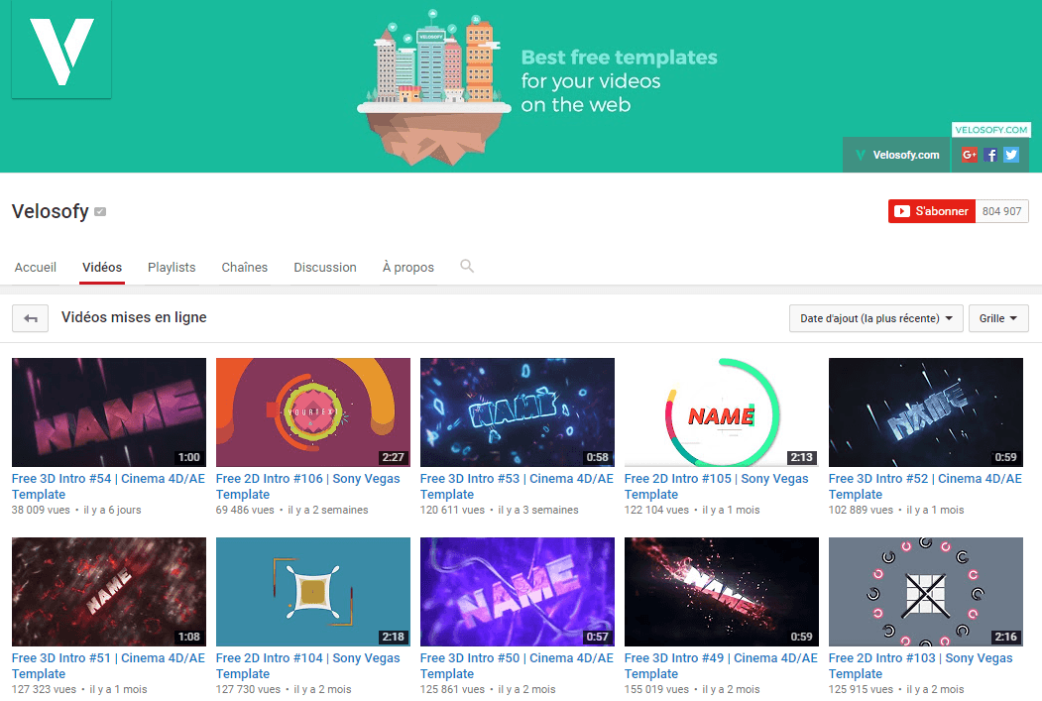Click the Velosofy channel name heading
This screenshot has width=1042, height=701.
coord(50,211)
